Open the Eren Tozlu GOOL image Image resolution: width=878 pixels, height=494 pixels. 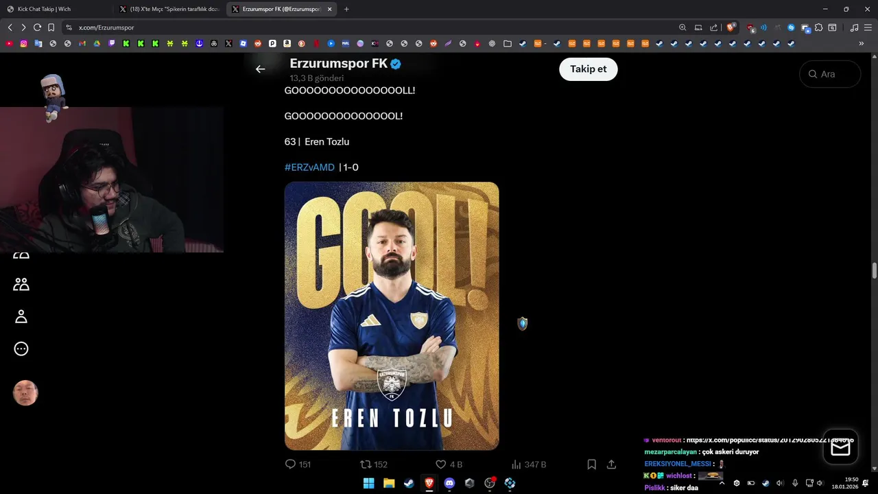[392, 316]
